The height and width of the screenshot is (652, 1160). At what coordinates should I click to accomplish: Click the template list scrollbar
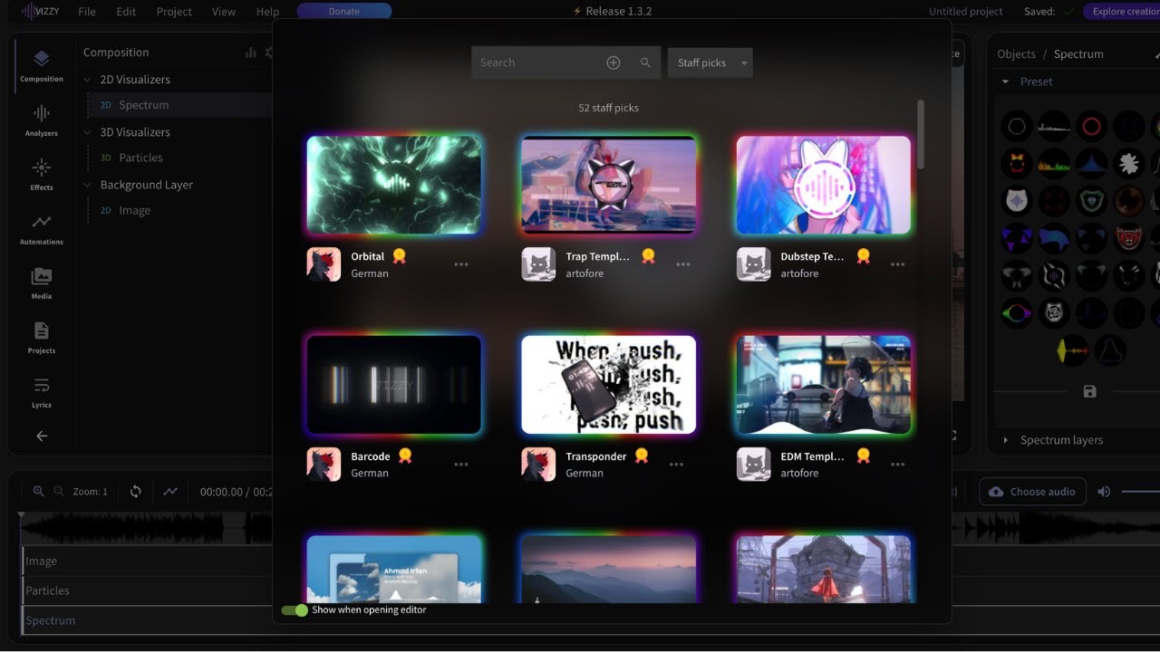921,134
